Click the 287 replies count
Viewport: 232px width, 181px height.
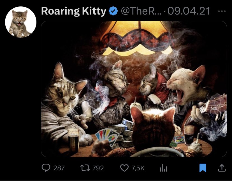pos(59,168)
